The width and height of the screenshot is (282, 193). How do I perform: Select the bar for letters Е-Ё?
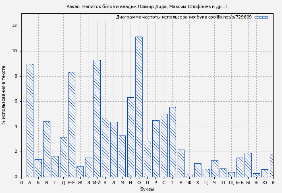coord(72,125)
